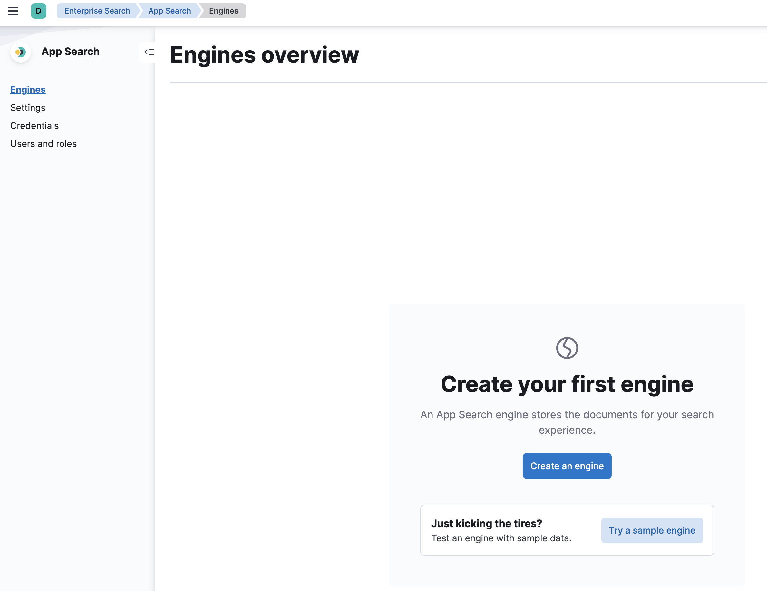Navigate to Users and roles
Viewport: 767px width, 591px height.
coord(43,144)
